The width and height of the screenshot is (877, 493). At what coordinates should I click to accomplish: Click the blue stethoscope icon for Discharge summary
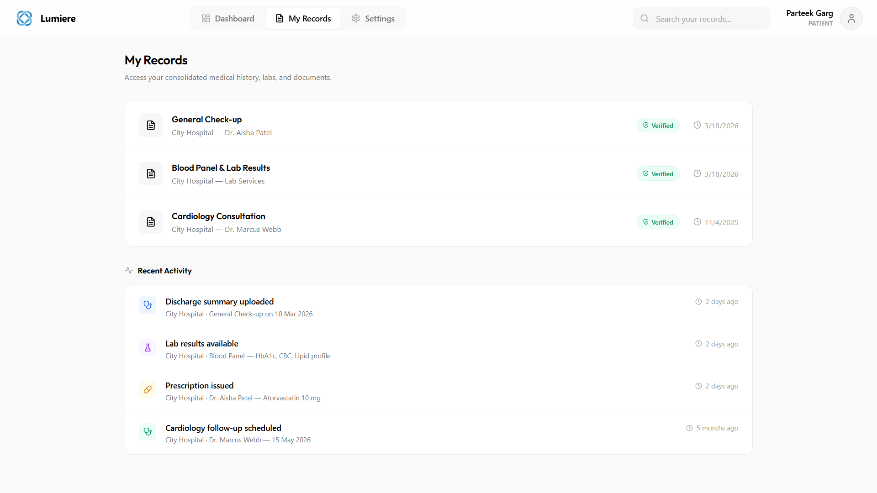[x=148, y=305]
